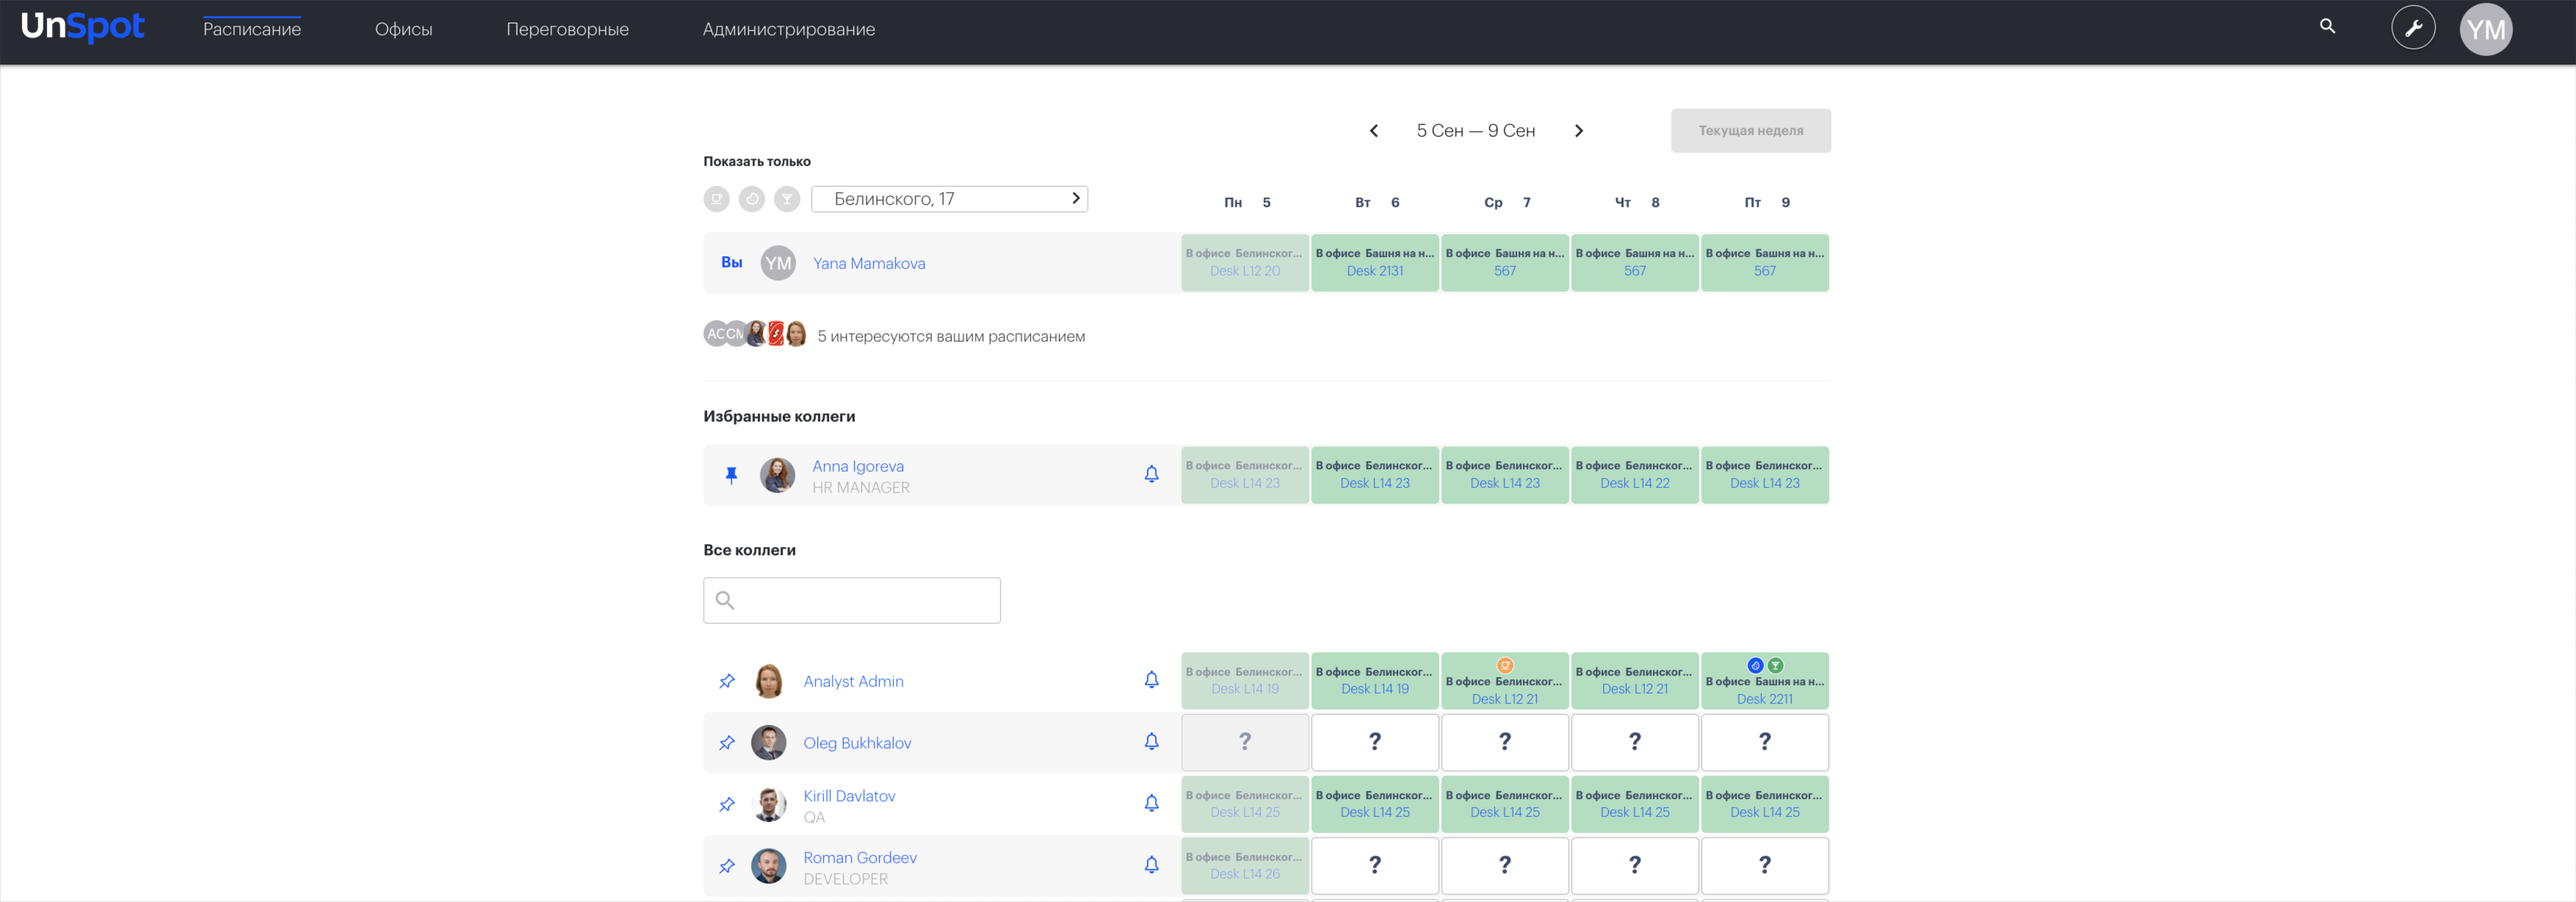Open Anna Igoreva's Thursday Desk L14 22
Image resolution: width=2576 pixels, height=902 pixels.
[x=1635, y=475]
